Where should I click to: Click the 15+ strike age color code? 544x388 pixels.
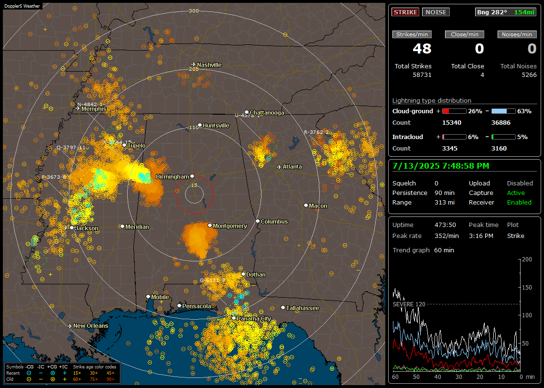coord(77,373)
